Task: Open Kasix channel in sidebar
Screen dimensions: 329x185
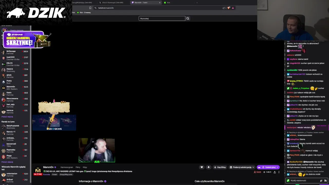Action: coord(15,94)
